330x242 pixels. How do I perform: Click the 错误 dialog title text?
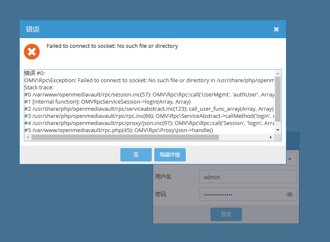pyautogui.click(x=33, y=29)
